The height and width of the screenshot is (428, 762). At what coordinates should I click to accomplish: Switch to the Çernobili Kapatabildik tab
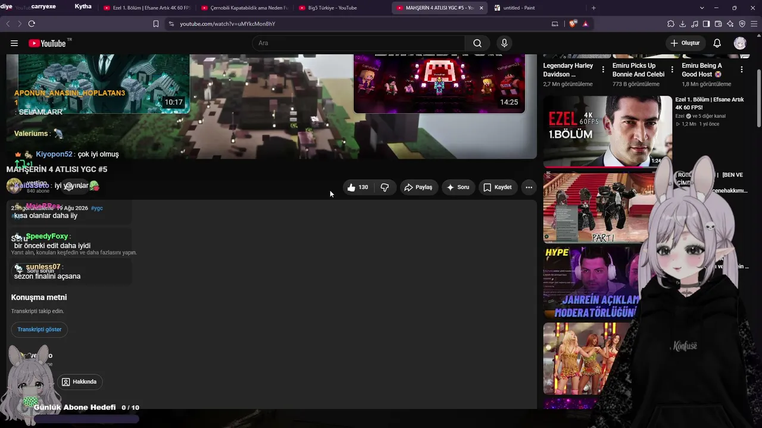point(244,8)
